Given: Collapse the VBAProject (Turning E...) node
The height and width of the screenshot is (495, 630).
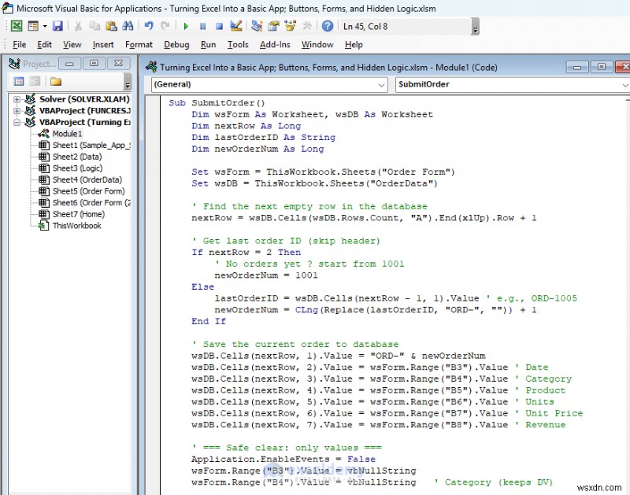Looking at the screenshot, I should (17, 123).
